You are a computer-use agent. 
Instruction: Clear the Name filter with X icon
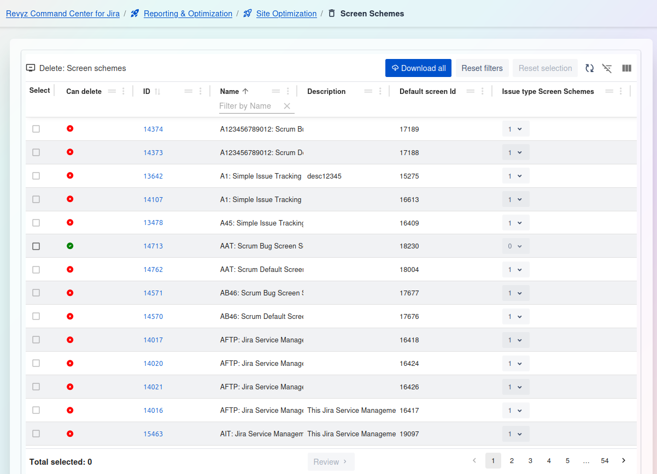point(287,106)
